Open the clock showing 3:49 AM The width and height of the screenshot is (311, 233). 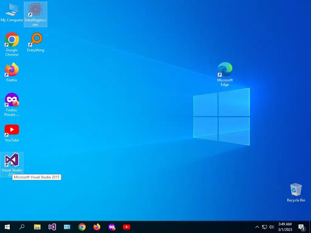pyautogui.click(x=285, y=227)
